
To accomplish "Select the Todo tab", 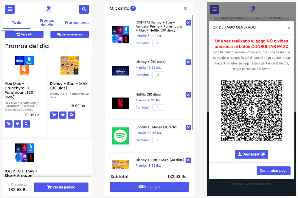I will (17, 23).
